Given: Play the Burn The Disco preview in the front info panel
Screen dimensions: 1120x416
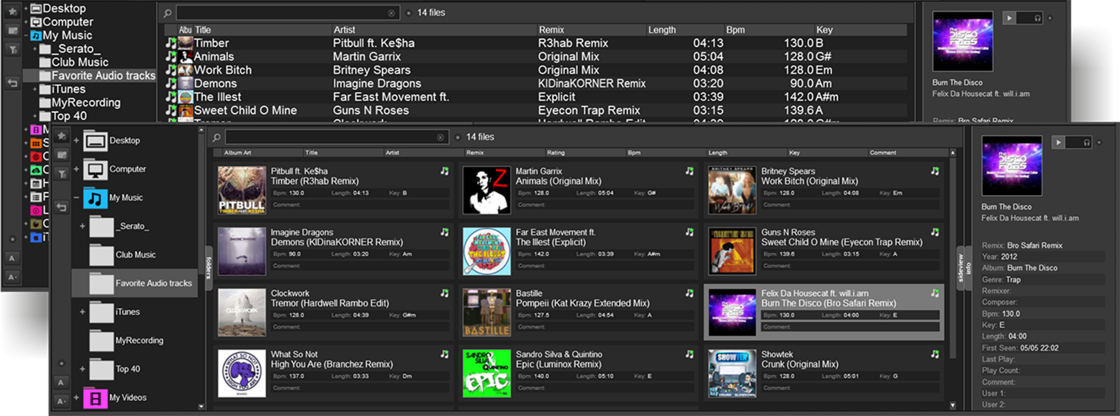Looking at the screenshot, I should coord(1058,142).
